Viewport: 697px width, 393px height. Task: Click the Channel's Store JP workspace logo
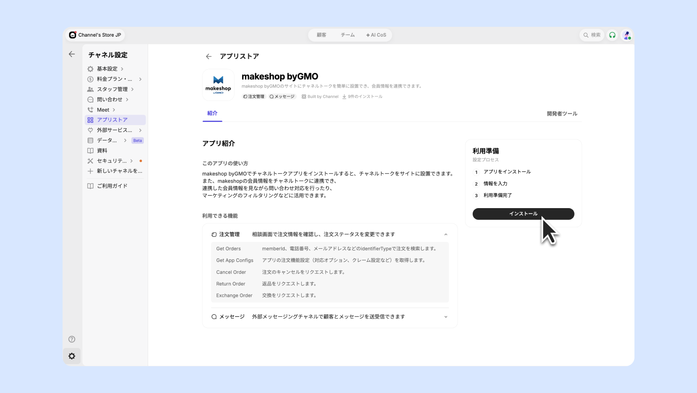pos(72,35)
